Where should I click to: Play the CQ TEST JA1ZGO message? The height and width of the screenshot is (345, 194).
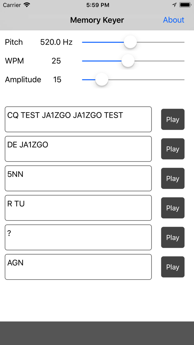(173, 119)
